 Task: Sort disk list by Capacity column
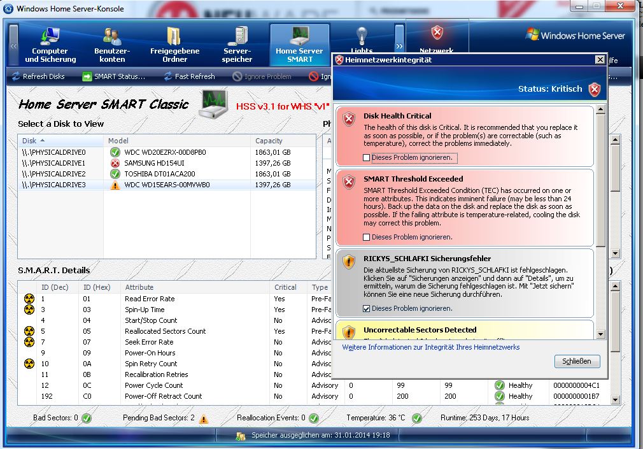[x=283, y=141]
